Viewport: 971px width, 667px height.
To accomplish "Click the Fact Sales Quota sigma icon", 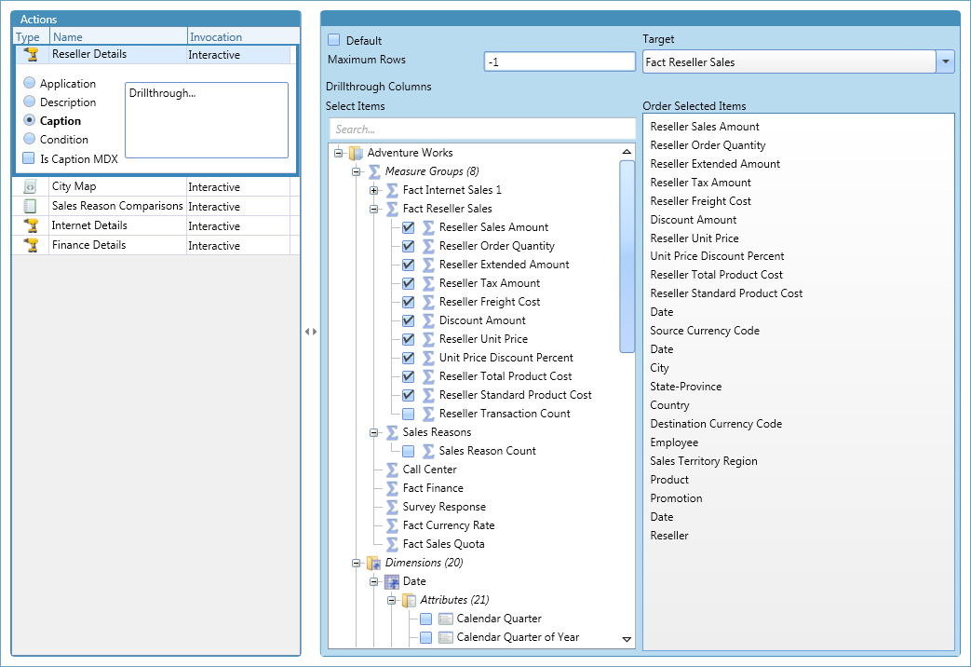I will pos(392,544).
